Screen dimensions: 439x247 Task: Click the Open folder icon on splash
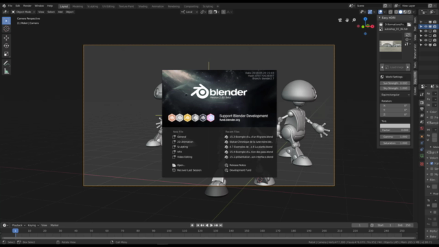coord(174,165)
